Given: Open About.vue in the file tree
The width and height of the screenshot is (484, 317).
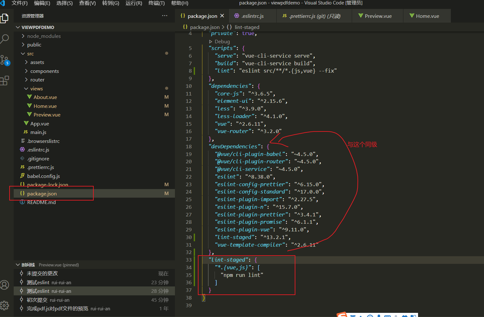Looking at the screenshot, I should tap(94, 97).
